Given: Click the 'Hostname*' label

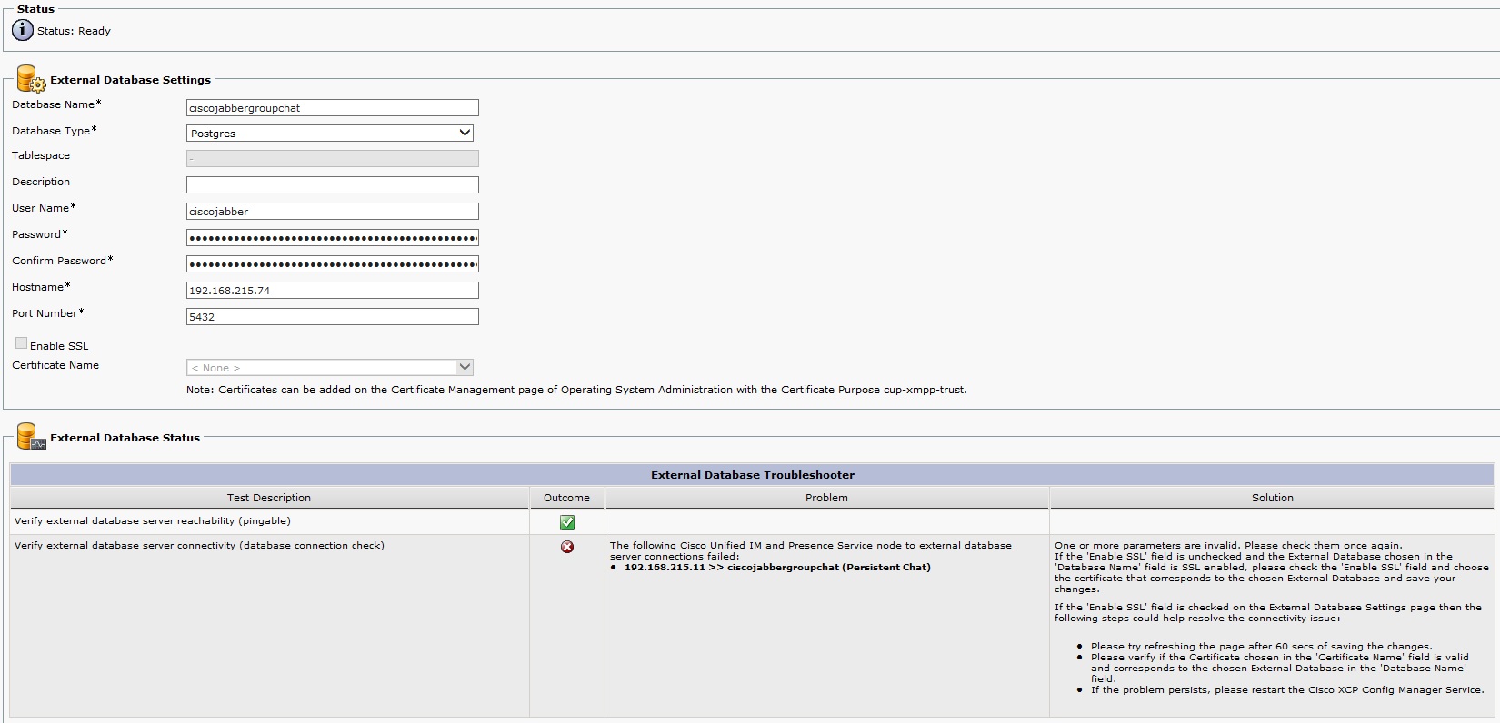Looking at the screenshot, I should point(41,287).
